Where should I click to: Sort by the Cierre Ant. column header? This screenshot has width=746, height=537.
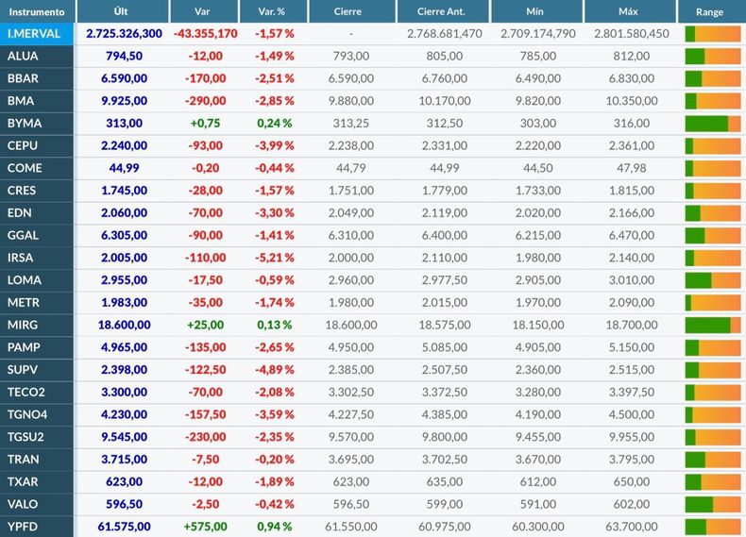point(443,11)
